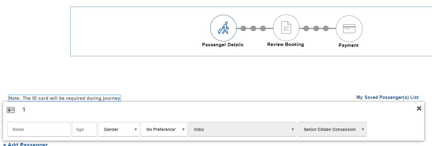
Task: Click the Payment credit card icon
Action: tap(349, 29)
